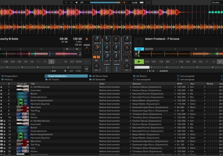Toggle FX unit 2 on left channel

[98, 57]
